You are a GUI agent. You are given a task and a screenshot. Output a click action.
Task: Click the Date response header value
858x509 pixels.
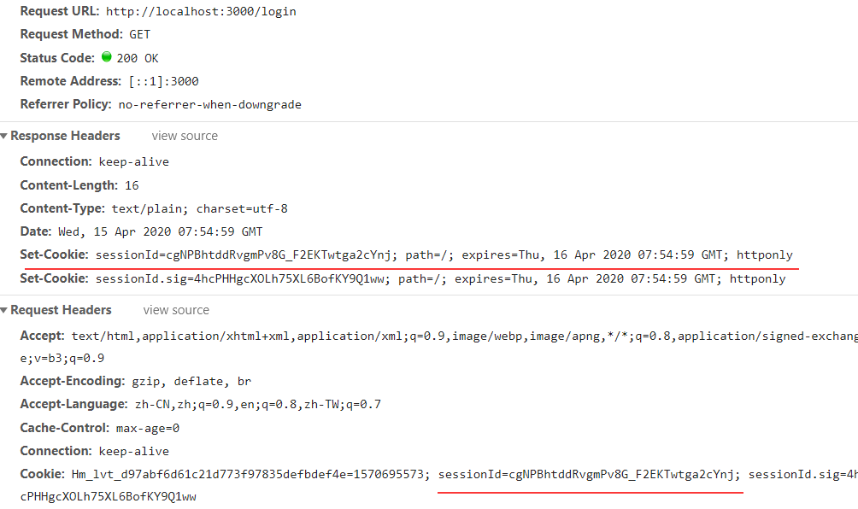(x=161, y=231)
